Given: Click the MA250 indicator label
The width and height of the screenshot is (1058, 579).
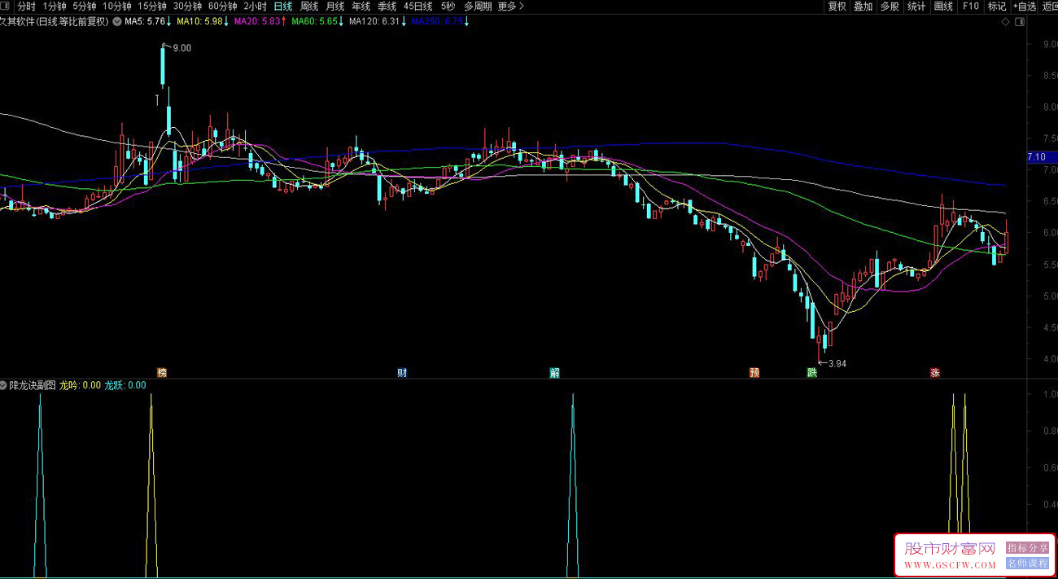Looking at the screenshot, I should click(439, 22).
